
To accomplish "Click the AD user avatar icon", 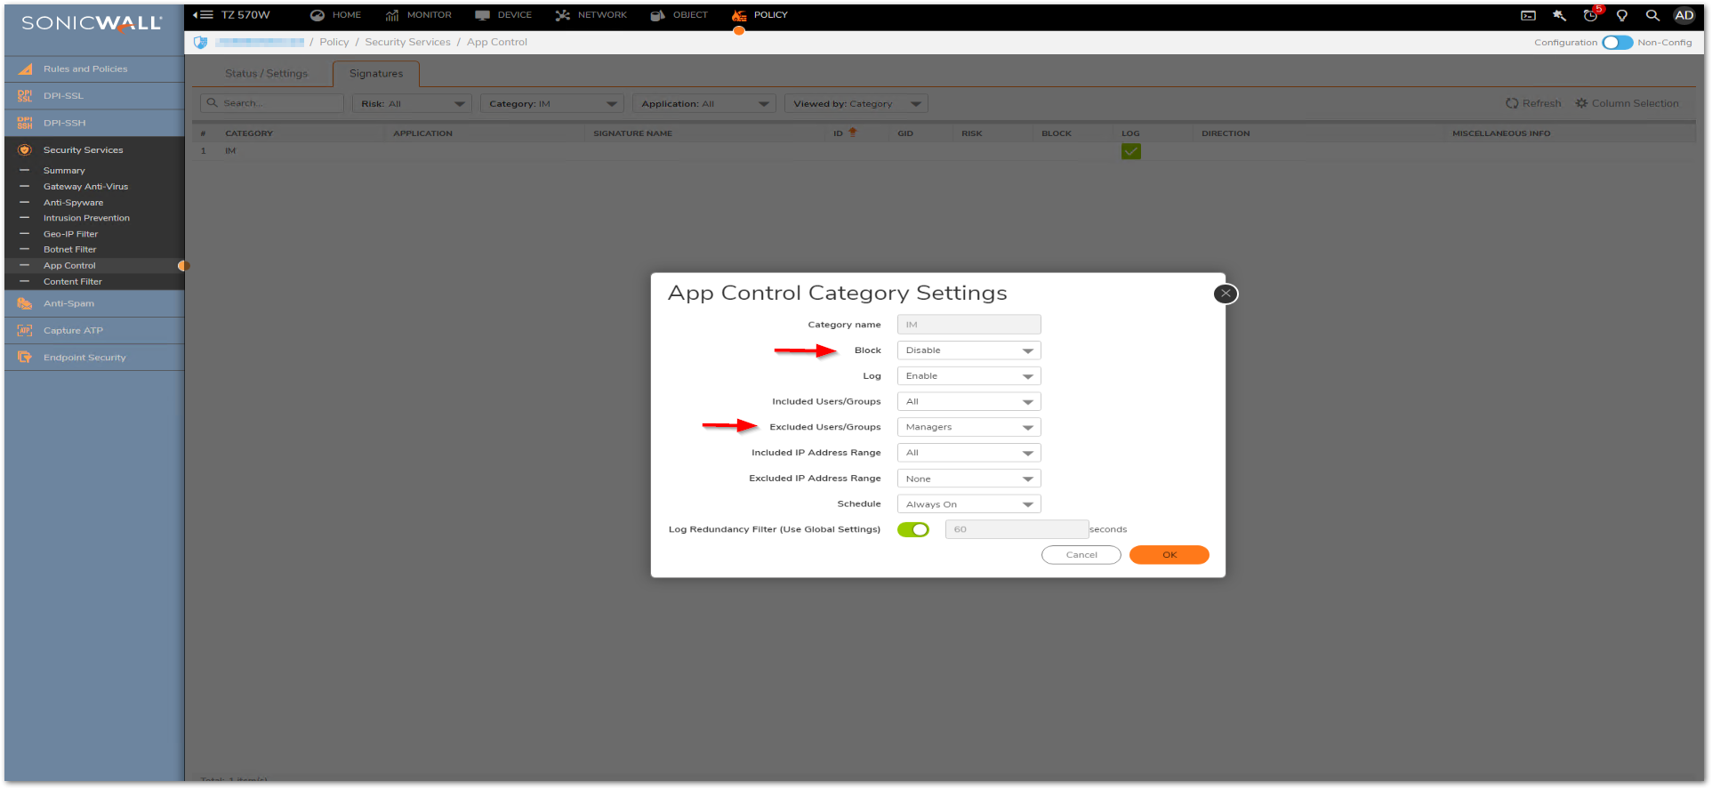I will click(1684, 15).
